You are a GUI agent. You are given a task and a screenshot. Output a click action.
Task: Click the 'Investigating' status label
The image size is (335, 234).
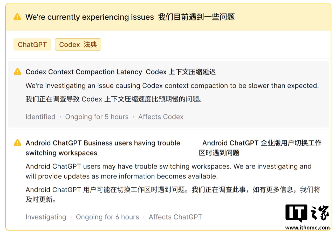click(x=46, y=217)
